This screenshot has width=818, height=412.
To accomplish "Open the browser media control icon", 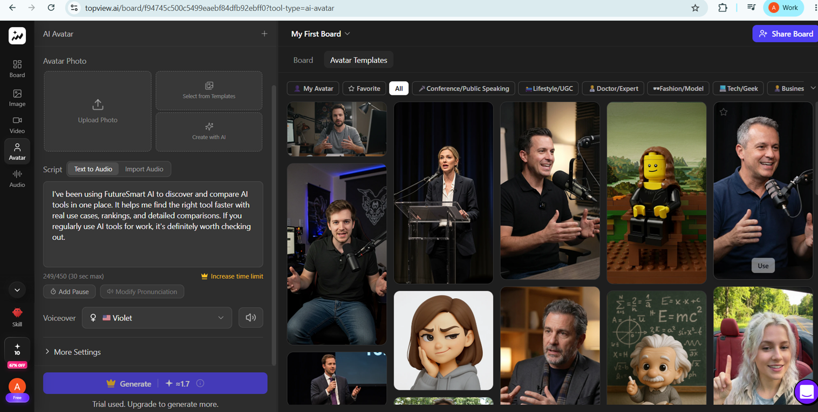I will pyautogui.click(x=751, y=8).
